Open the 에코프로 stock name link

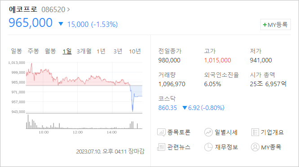click(x=23, y=9)
